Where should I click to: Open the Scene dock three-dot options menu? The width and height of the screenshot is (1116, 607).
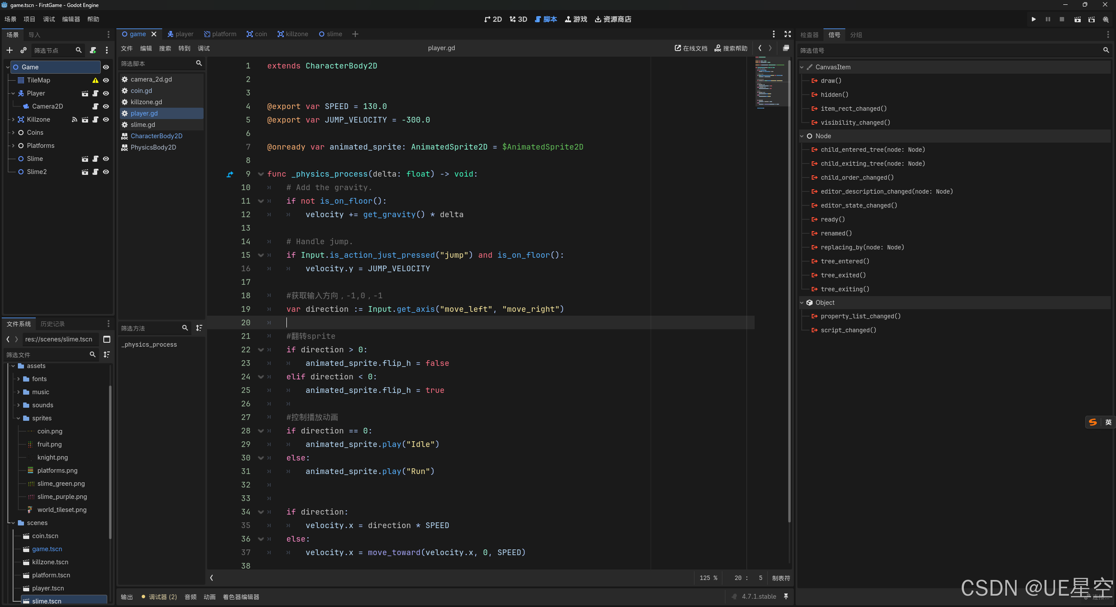point(107,51)
